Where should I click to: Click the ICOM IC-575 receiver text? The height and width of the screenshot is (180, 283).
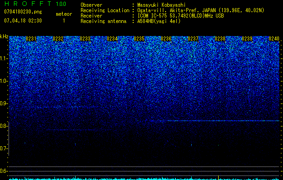click(180, 16)
